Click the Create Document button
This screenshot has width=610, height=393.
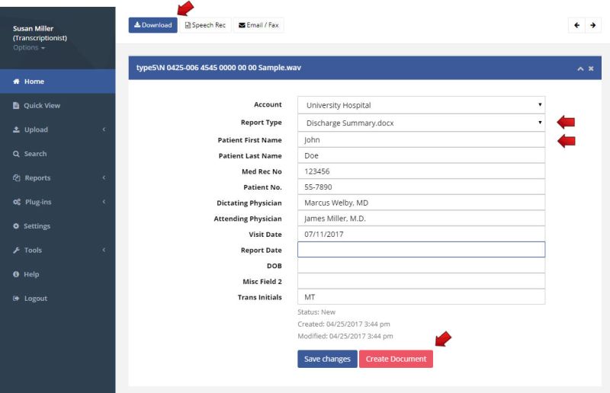396,359
